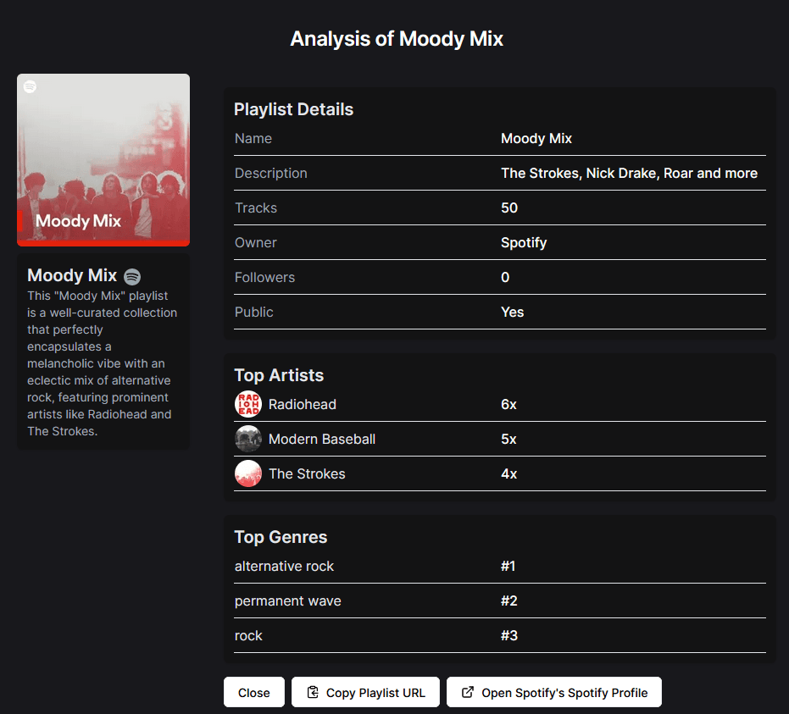The image size is (789, 714).
Task: Click the Spotify icon on the playlist cover
Action: point(30,86)
